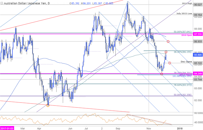The width and height of the screenshot is (203, 130).
Task: Click the '2011 High' annotation
Action: [x=187, y=3]
